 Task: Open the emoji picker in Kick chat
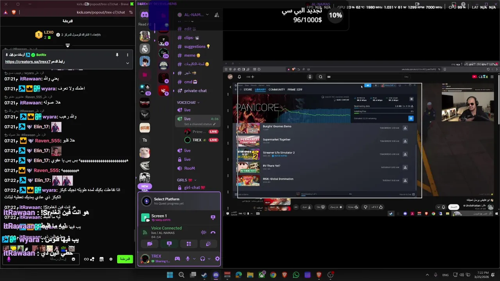tap(73, 259)
